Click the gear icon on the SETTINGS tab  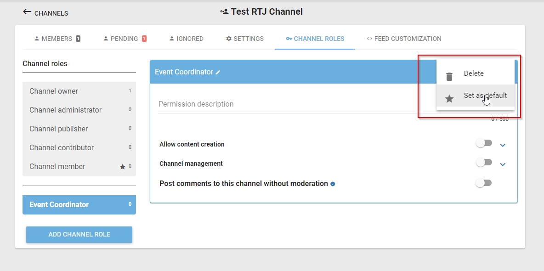228,39
